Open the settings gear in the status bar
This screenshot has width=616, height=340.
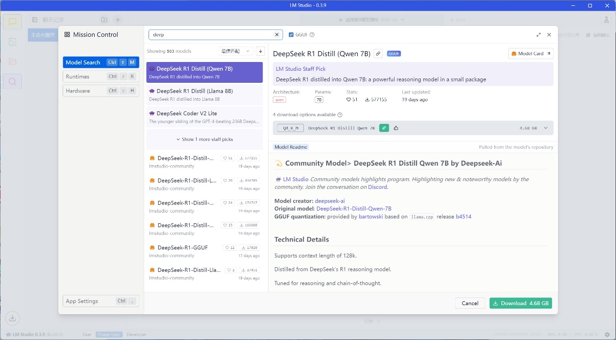click(x=607, y=334)
